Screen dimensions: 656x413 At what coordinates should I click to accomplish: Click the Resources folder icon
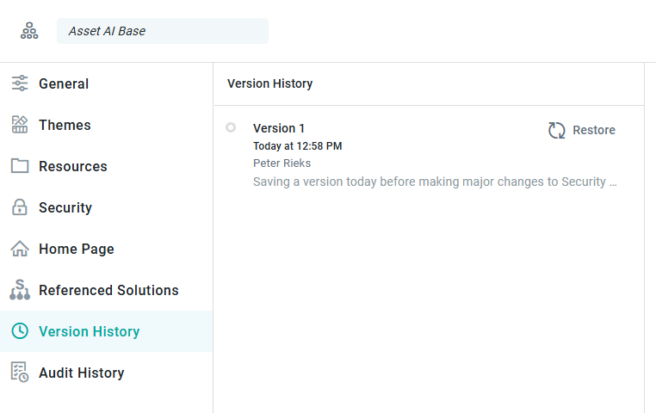20,166
